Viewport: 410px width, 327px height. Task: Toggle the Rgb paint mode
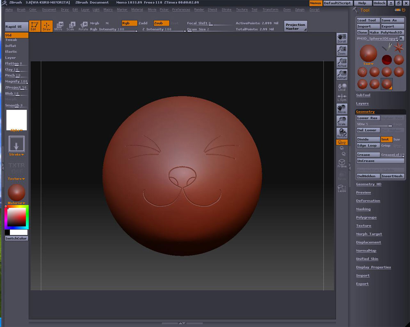tap(129, 23)
